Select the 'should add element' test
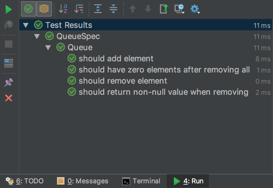 (116, 59)
